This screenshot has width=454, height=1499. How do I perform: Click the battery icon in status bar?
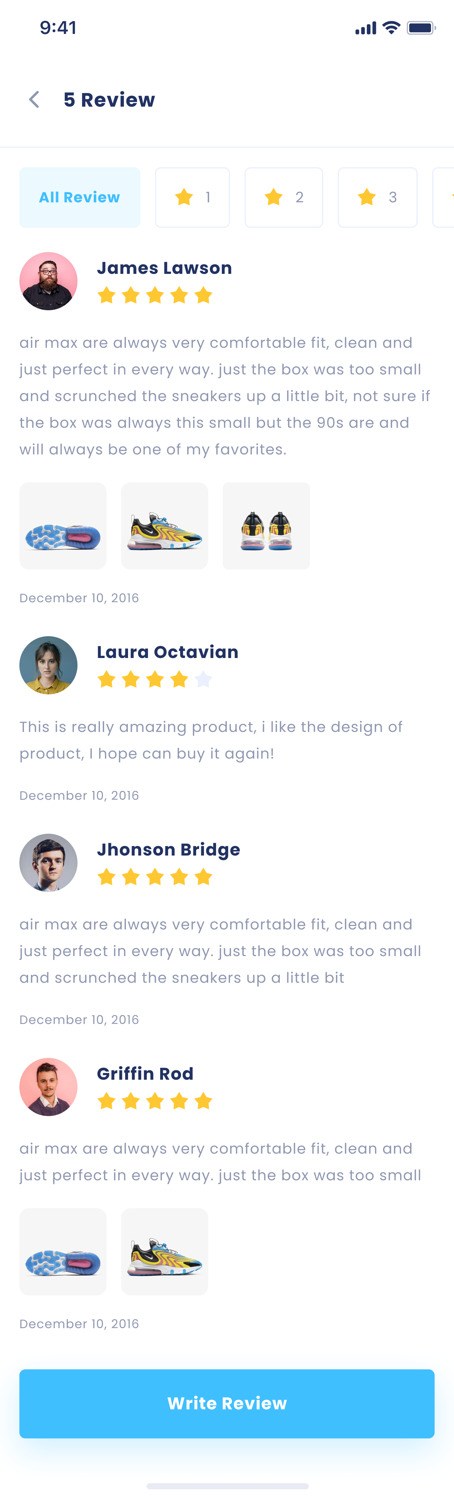pyautogui.click(x=421, y=27)
